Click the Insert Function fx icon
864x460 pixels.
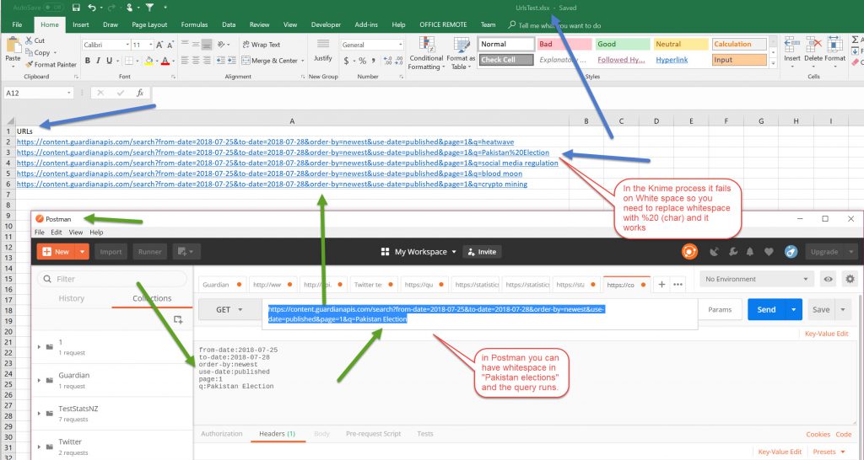139,93
